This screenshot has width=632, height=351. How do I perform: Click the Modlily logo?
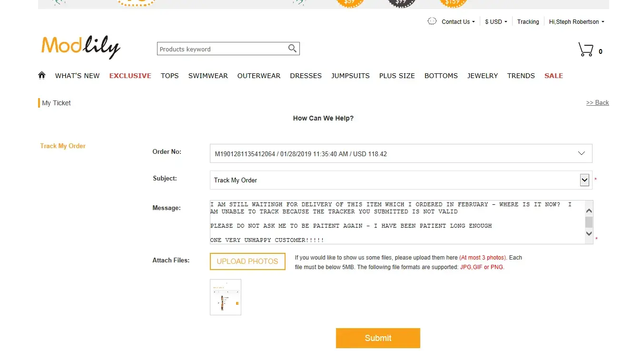click(81, 47)
